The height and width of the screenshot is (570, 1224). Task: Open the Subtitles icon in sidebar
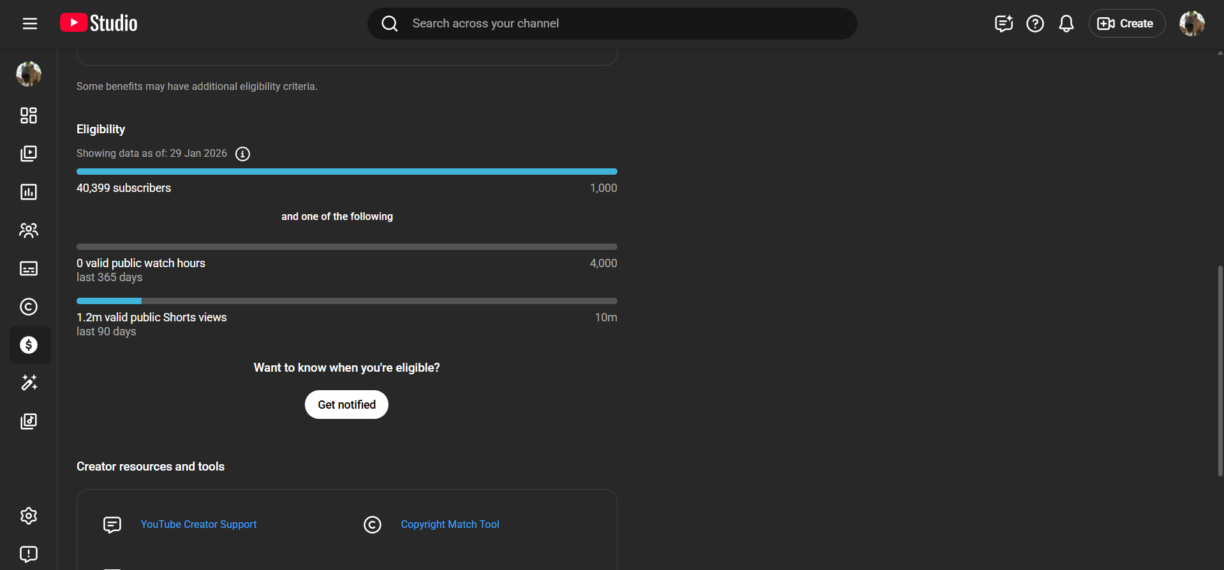point(29,268)
